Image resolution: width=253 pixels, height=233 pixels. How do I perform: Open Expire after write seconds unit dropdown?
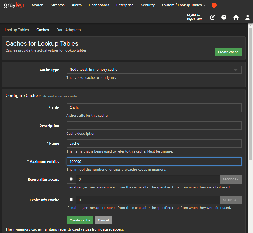point(231,200)
